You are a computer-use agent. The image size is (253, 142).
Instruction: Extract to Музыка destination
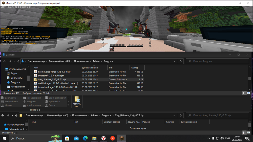[x=7, y=105]
